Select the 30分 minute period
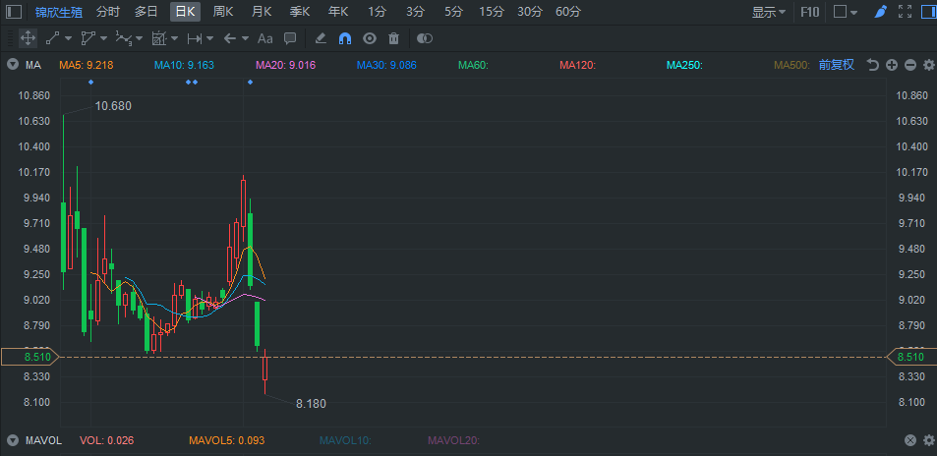Image resolution: width=937 pixels, height=456 pixels. 530,12
